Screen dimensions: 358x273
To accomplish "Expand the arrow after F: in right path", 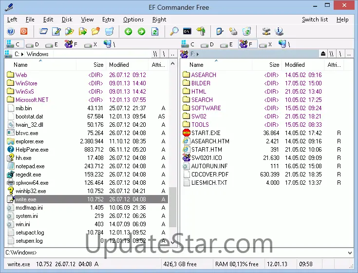I will click(198, 54).
